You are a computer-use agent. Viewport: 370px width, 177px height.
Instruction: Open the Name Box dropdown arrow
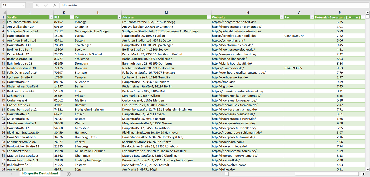tap(23, 5)
